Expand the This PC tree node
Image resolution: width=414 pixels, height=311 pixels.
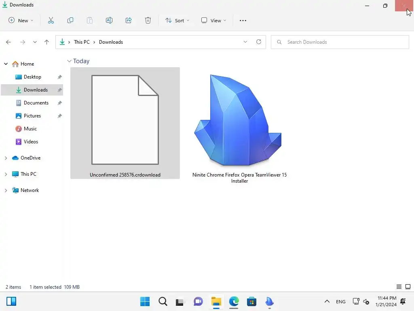click(6, 174)
